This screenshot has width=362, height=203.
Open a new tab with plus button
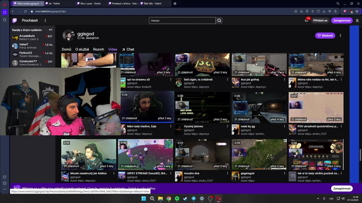tap(175, 4)
